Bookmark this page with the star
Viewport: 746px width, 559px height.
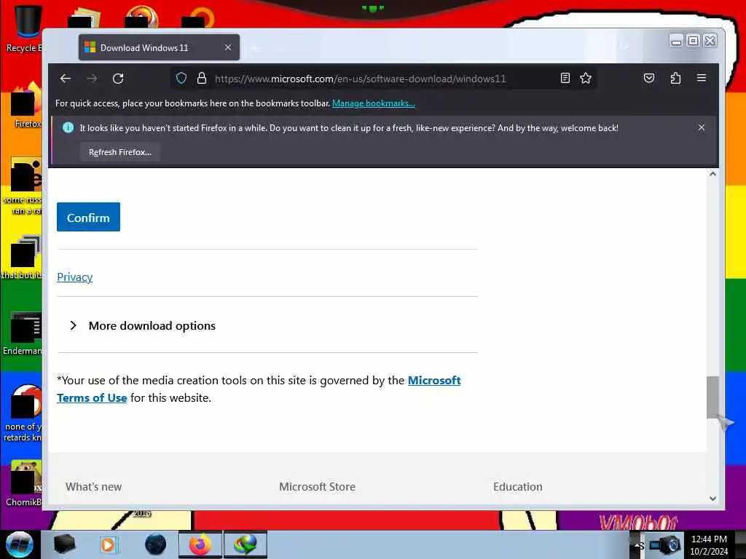tap(586, 79)
